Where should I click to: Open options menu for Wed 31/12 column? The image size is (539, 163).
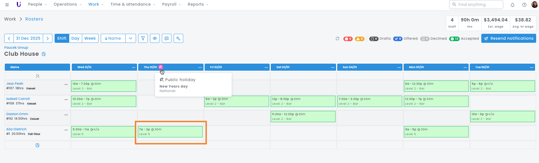[x=133, y=67]
